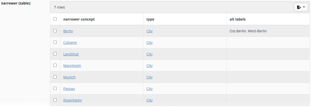Enable the Munich row checkbox
The width and height of the screenshot is (311, 107).
[x=55, y=77]
